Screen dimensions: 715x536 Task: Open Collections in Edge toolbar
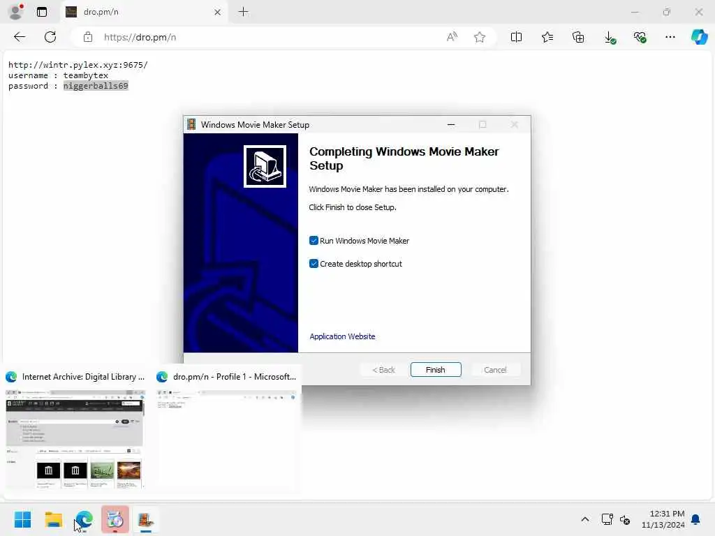pos(577,37)
